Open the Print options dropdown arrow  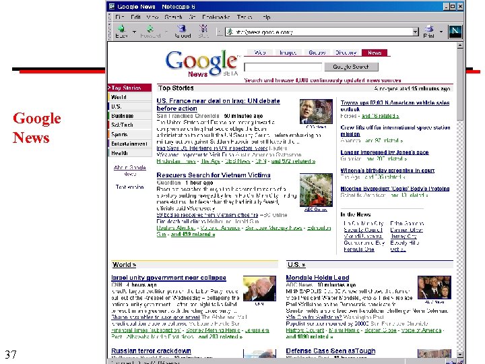tap(441, 32)
